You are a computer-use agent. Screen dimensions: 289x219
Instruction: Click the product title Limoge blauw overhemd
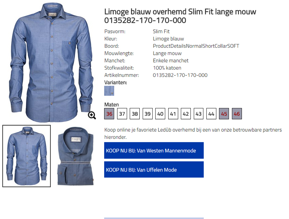click(x=180, y=16)
